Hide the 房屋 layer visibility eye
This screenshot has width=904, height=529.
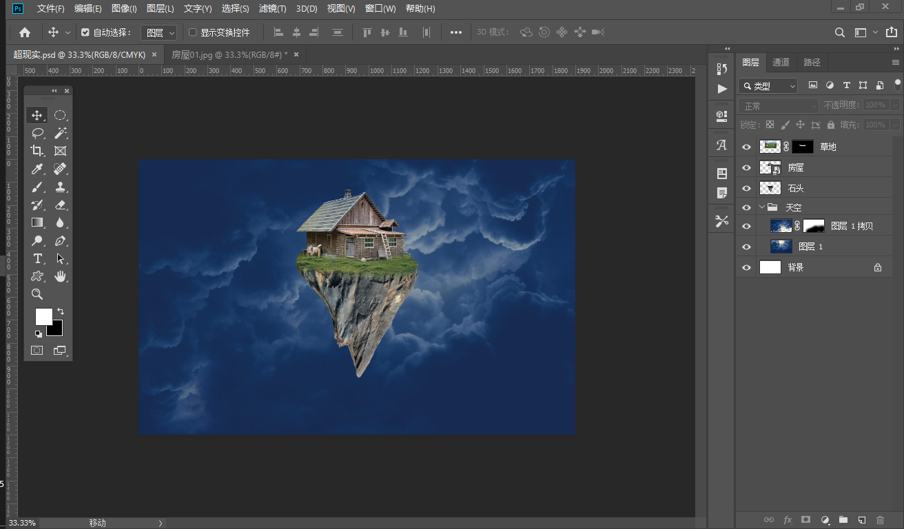[746, 167]
